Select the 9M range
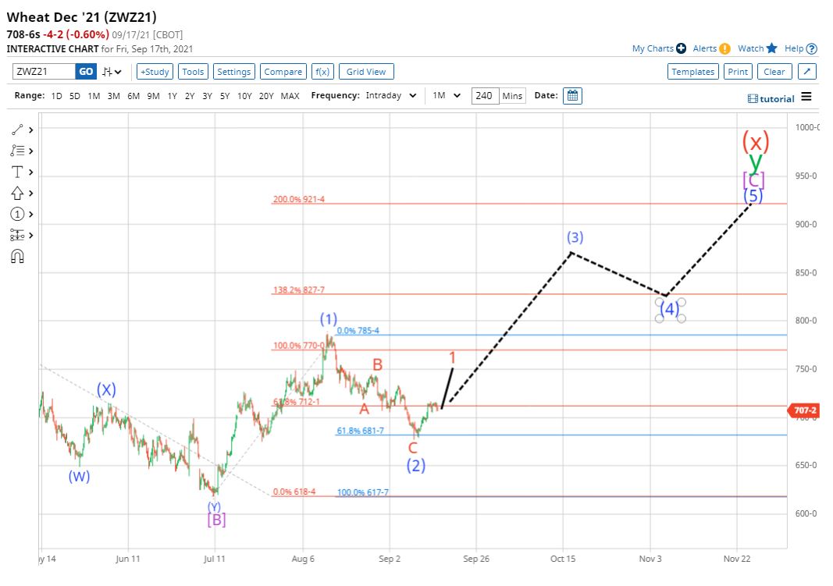Screen dimensions: 833x586 tap(154, 96)
